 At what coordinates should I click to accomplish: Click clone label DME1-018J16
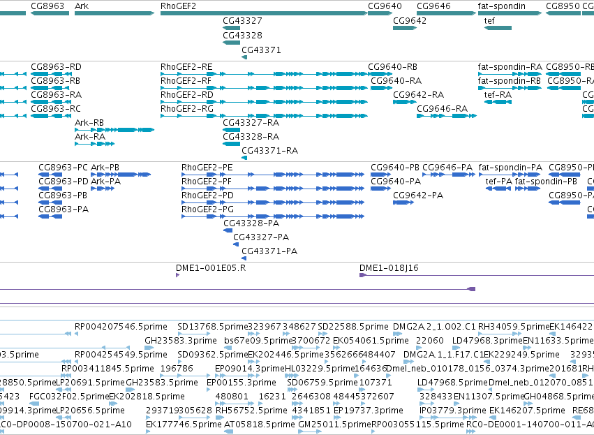click(389, 268)
